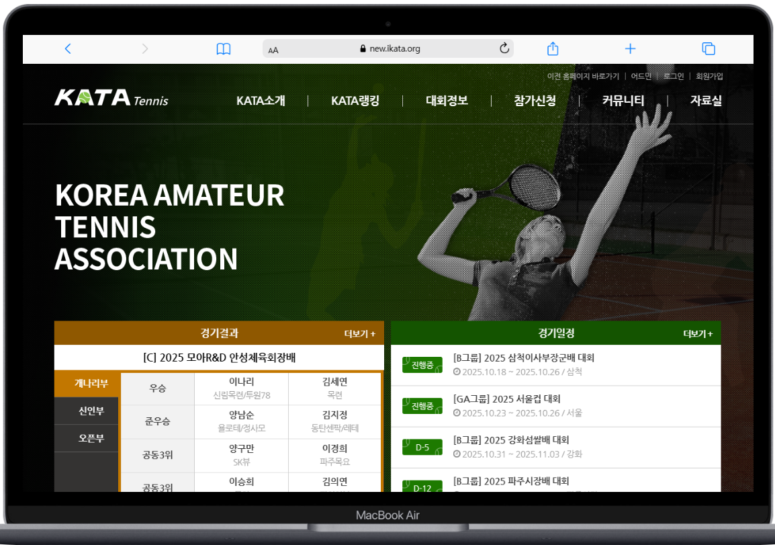Click the 회원가입 link
The height and width of the screenshot is (545, 775).
(709, 76)
